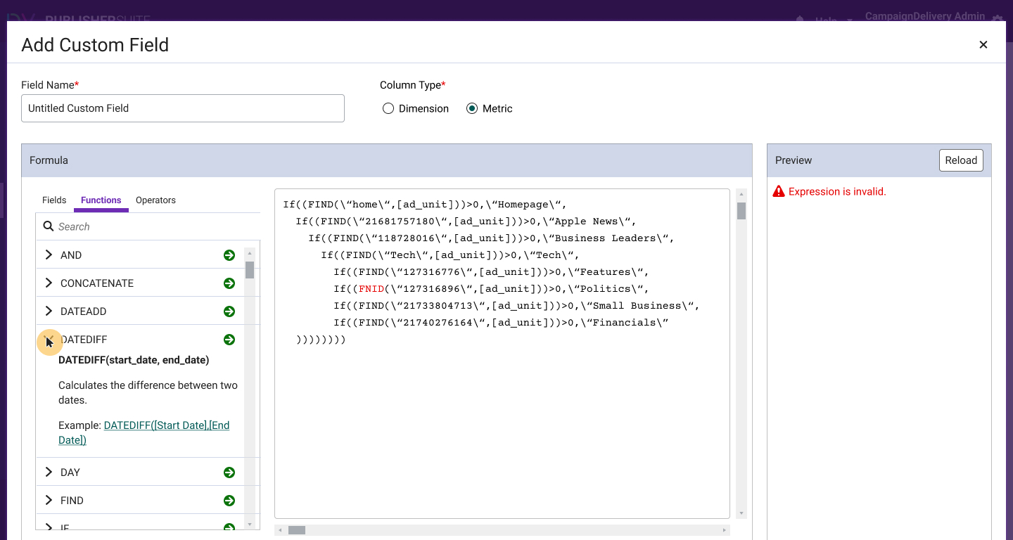This screenshot has width=1013, height=540.
Task: Select the Metric column type
Action: tap(471, 108)
